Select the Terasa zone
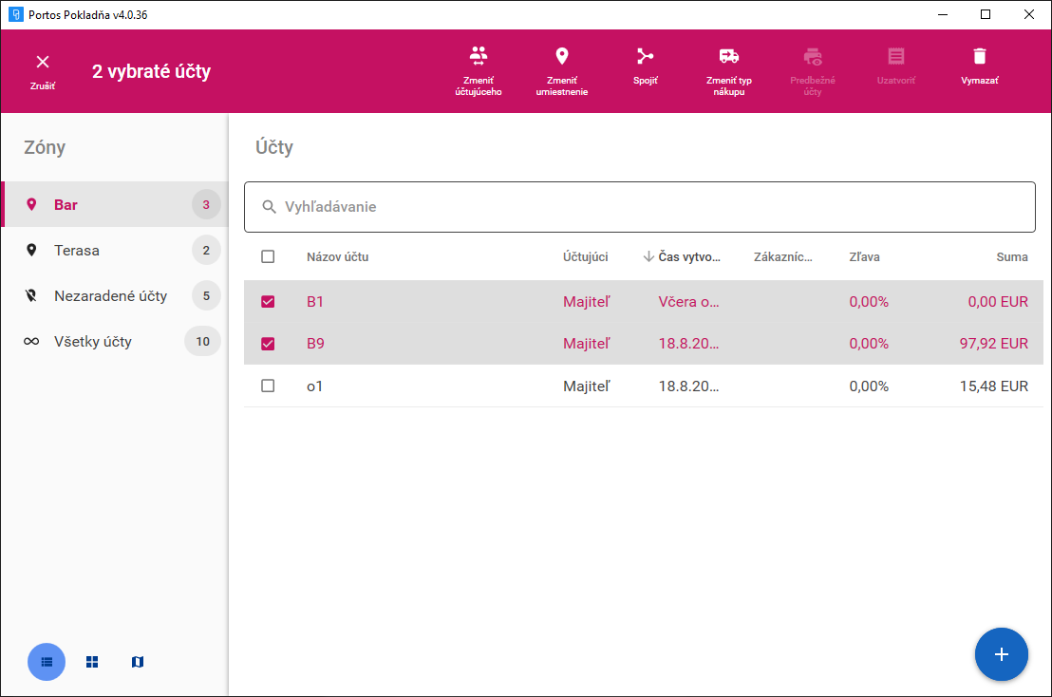Screen dimensions: 1052x697 click(77, 251)
